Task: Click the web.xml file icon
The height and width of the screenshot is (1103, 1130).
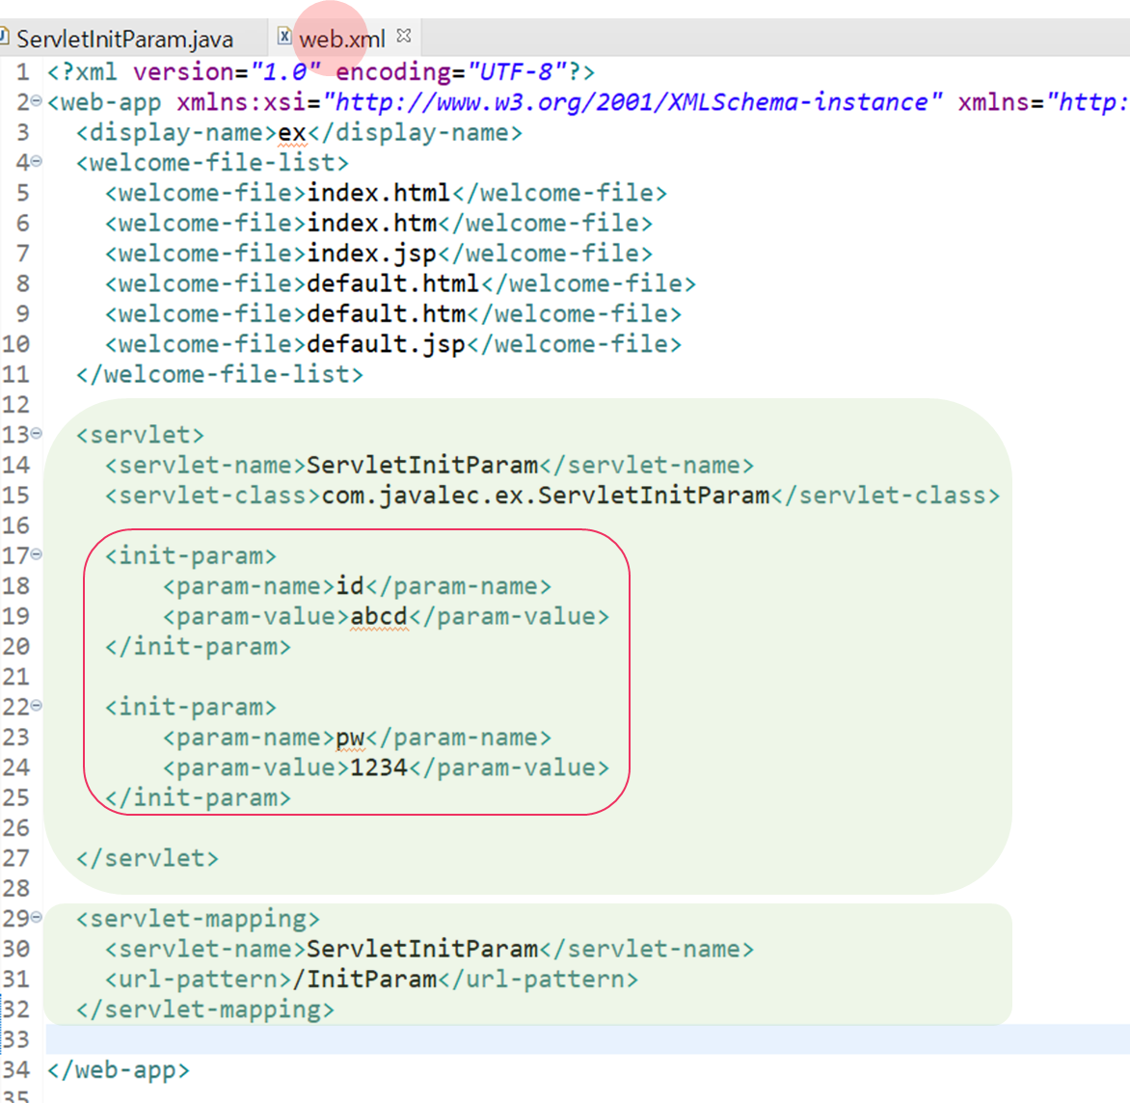Action: [x=284, y=36]
